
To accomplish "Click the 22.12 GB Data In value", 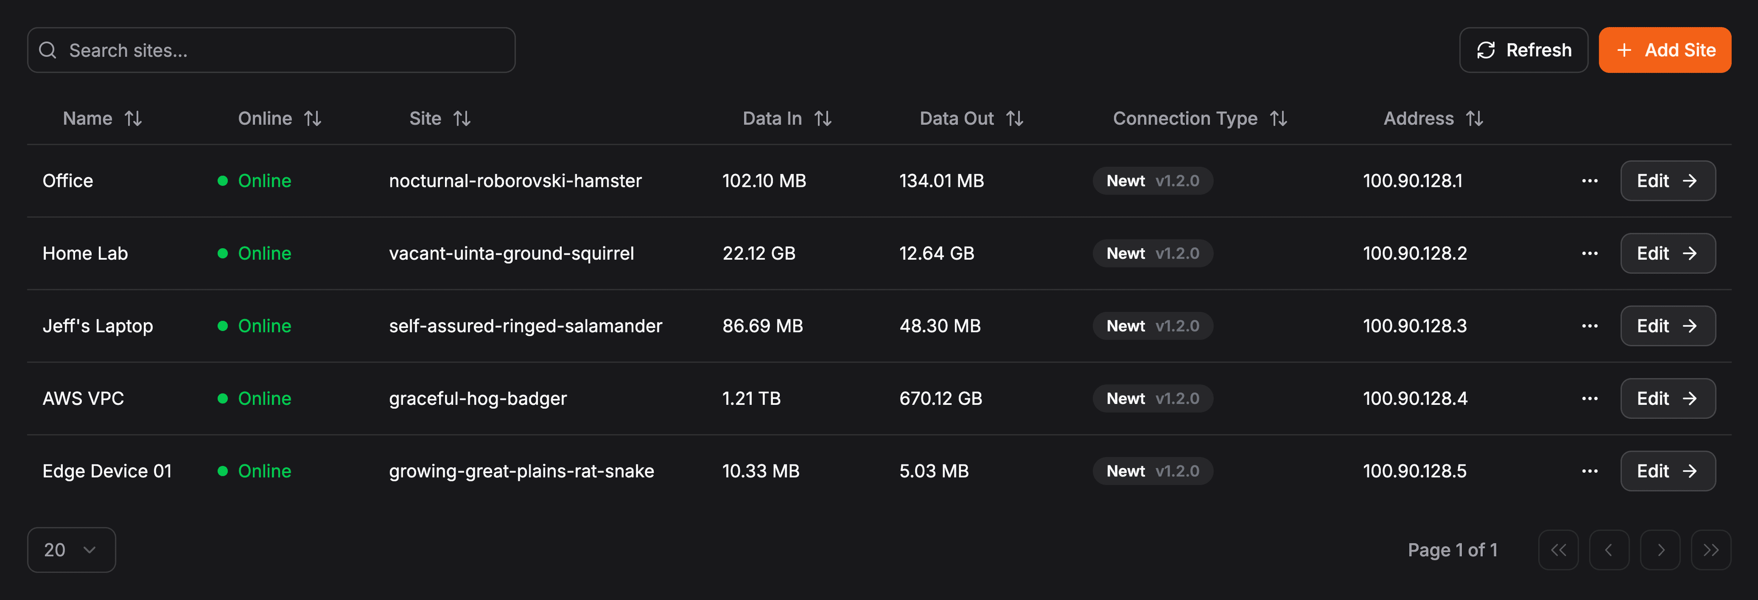I will (x=759, y=253).
